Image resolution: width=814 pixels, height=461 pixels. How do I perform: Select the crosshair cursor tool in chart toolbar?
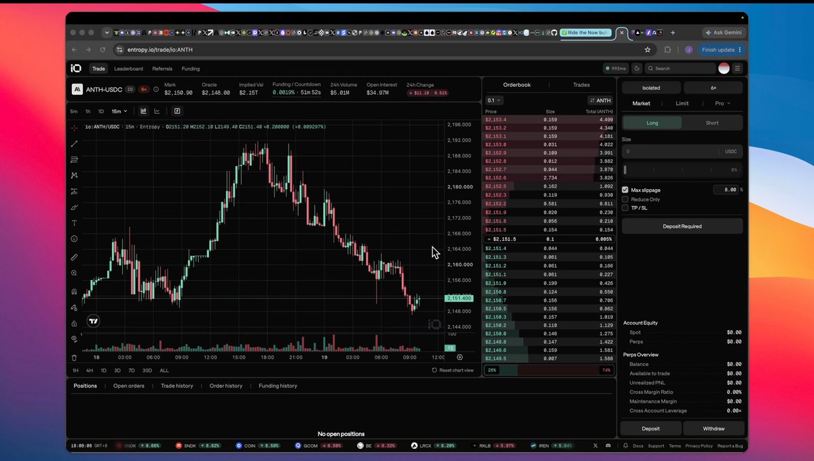tap(74, 127)
